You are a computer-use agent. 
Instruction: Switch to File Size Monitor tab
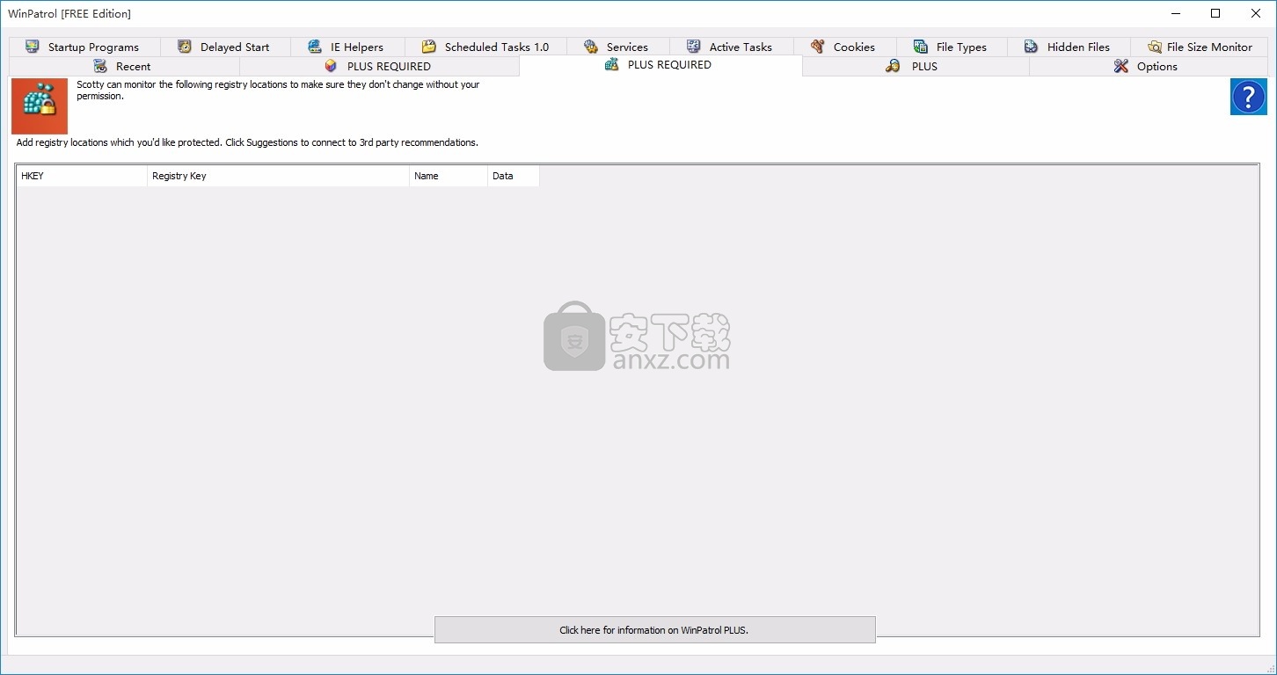(x=1200, y=47)
